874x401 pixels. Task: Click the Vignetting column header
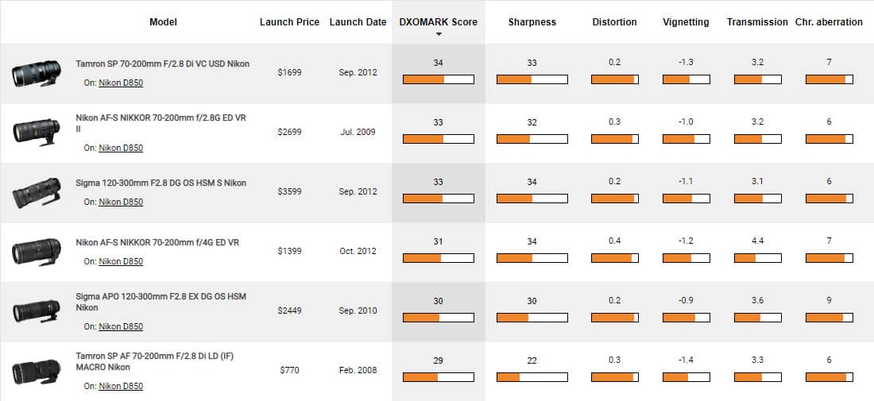tap(686, 22)
